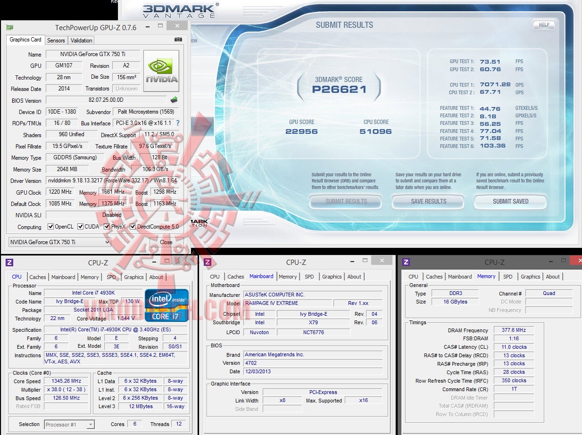Viewport: 582px width, 435px height.
Task: Open Memory tab in left CPU-Z window
Action: (90, 277)
